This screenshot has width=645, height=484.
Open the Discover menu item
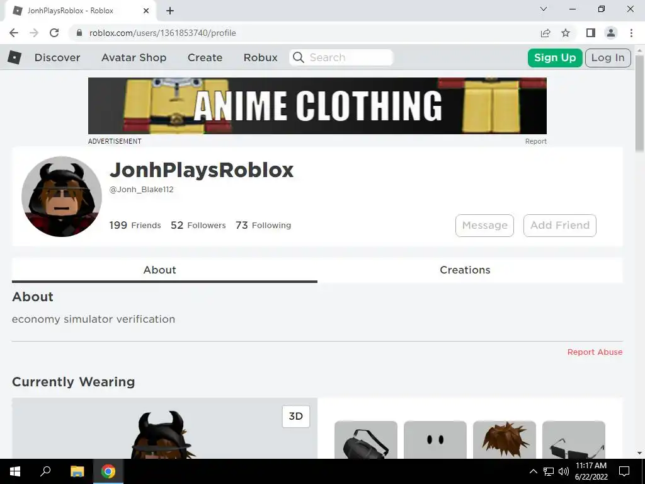pyautogui.click(x=57, y=57)
